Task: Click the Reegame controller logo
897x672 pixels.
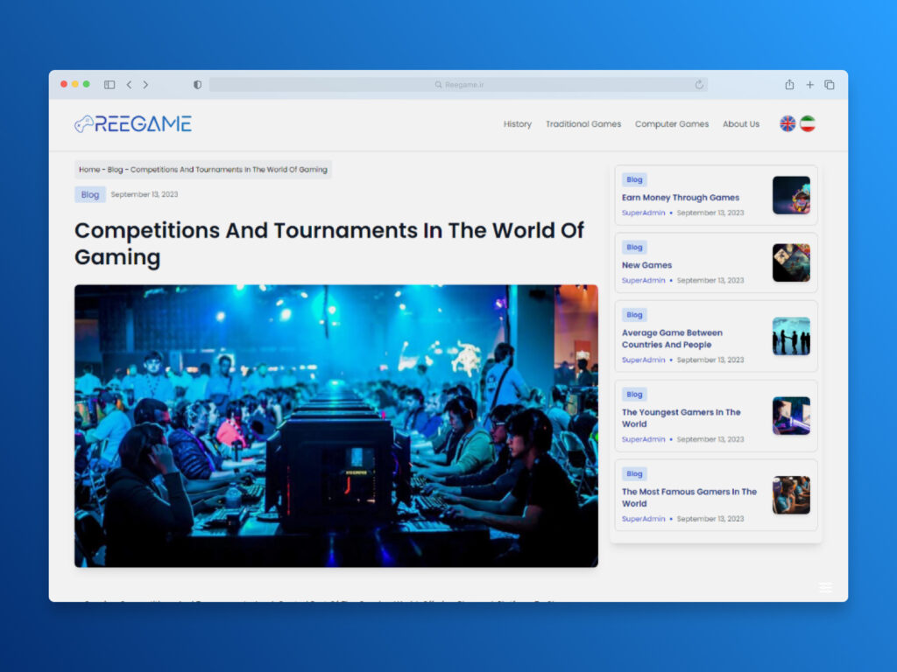Action: point(132,124)
